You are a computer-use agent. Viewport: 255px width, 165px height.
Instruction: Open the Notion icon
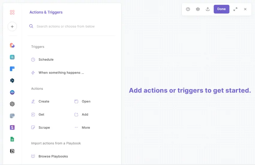pos(12,151)
